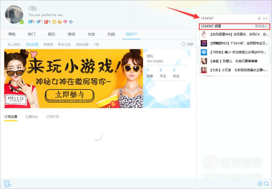Open the blue diamond badge with count 1
272x189 pixels.
39,22
